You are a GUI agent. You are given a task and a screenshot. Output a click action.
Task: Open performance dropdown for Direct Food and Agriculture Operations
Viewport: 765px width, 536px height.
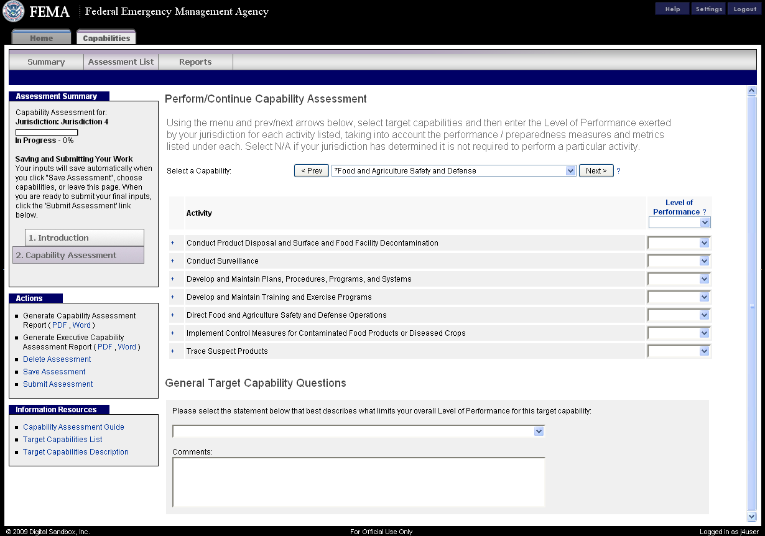coord(679,315)
